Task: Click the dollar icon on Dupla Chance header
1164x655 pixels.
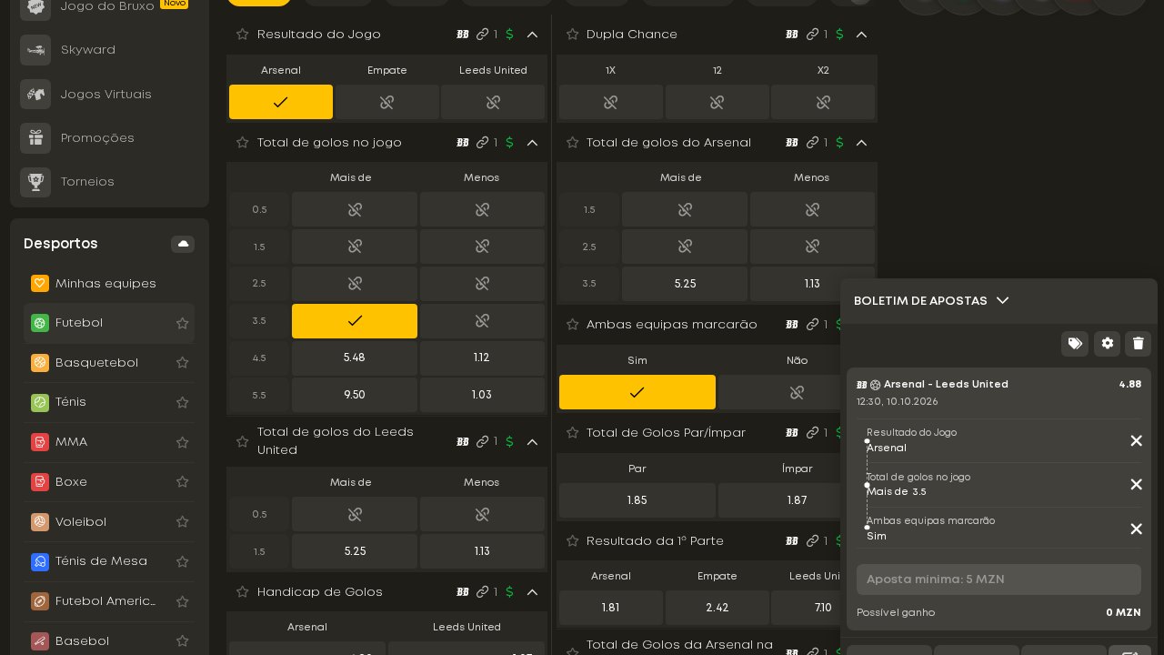Action: [x=838, y=35]
